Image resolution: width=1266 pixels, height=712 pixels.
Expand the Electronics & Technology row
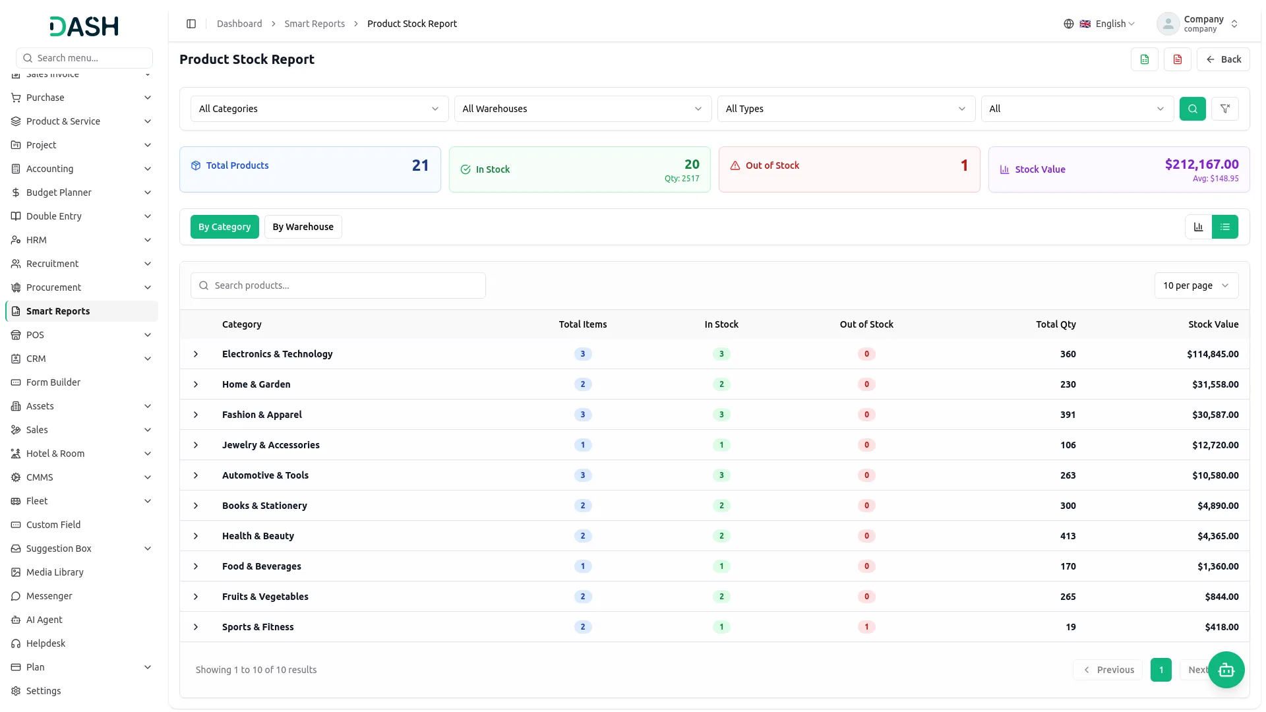(x=196, y=354)
